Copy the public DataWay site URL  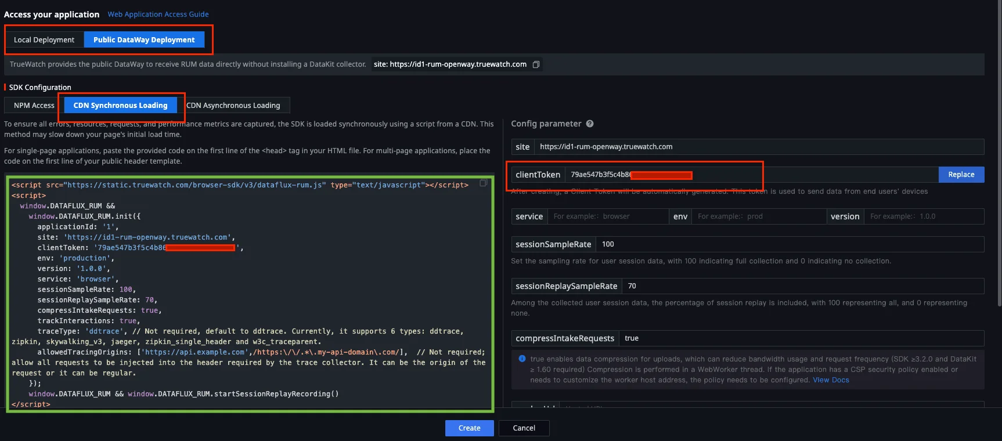point(536,64)
